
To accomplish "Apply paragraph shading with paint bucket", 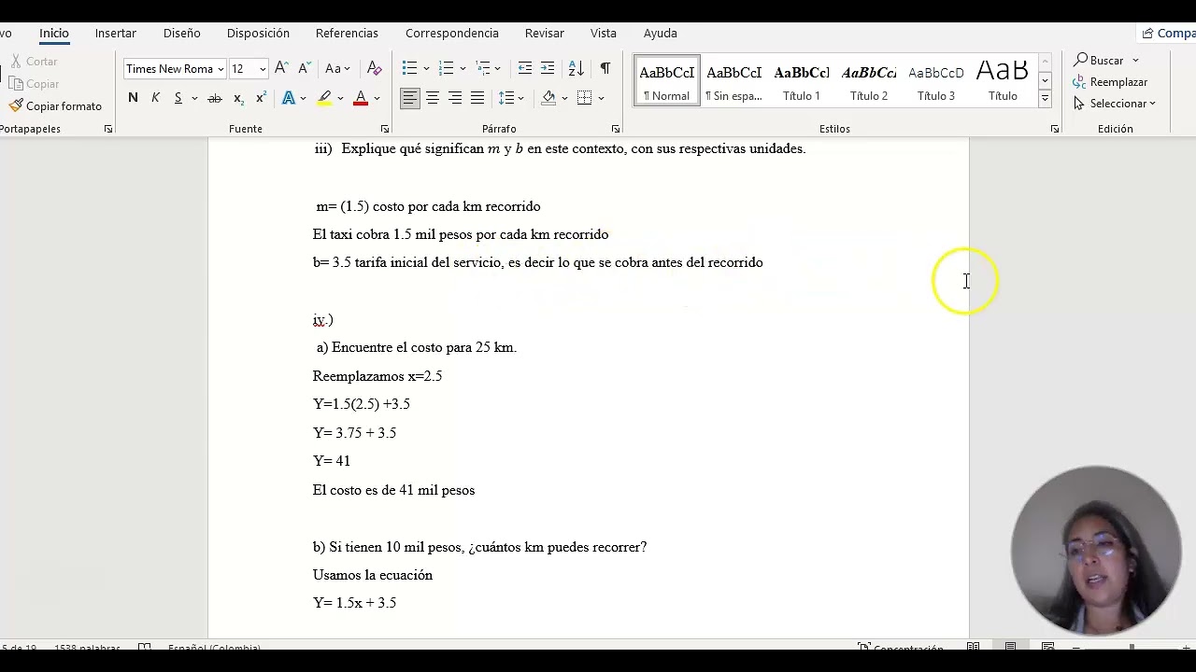I will pyautogui.click(x=548, y=98).
